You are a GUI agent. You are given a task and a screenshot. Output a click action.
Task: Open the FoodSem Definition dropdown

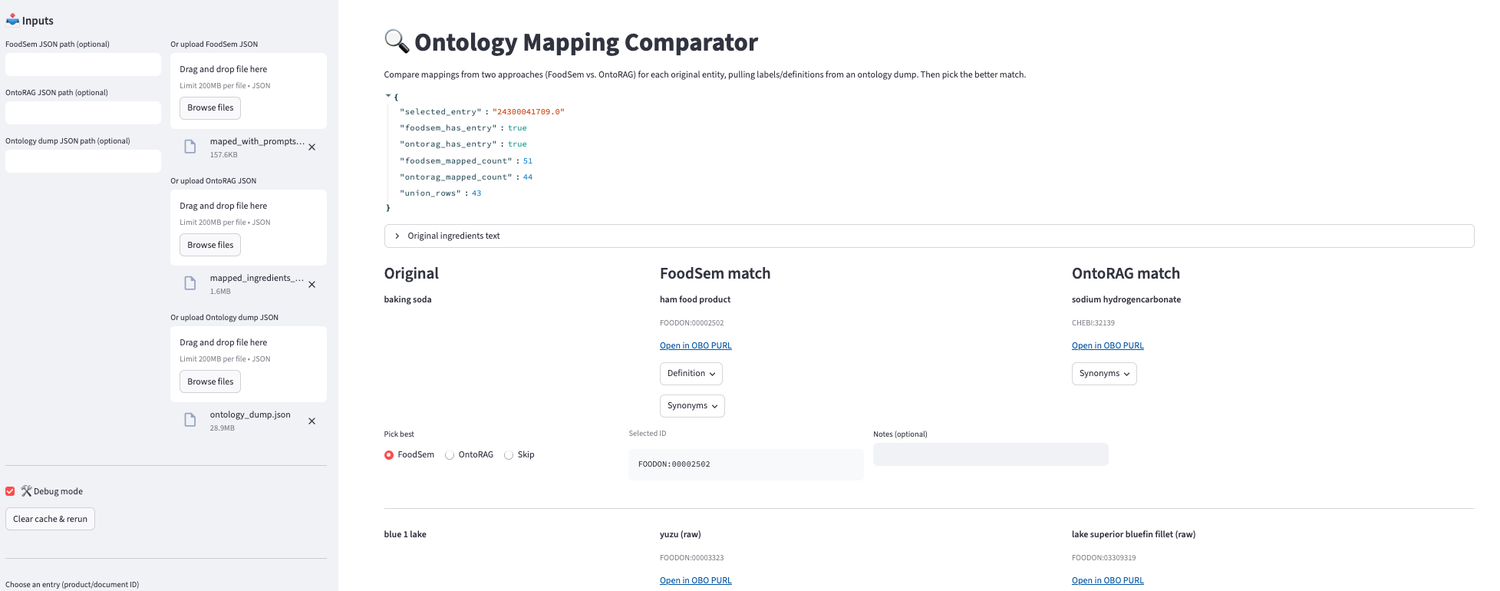[x=691, y=374]
